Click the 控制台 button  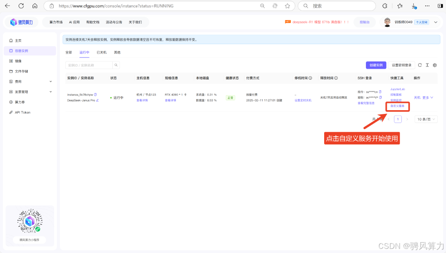coord(364,22)
